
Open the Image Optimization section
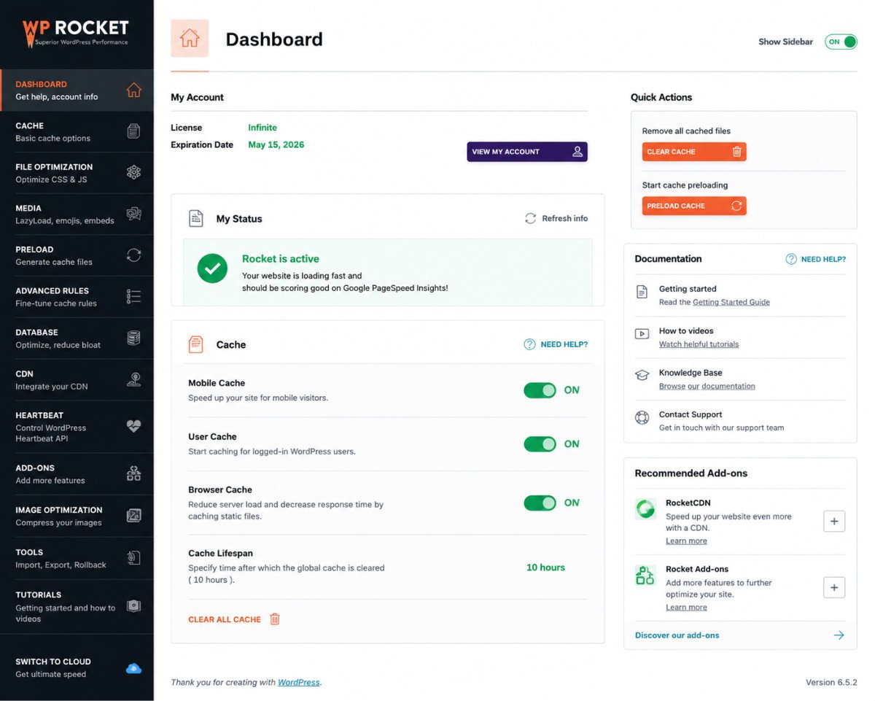coord(77,516)
